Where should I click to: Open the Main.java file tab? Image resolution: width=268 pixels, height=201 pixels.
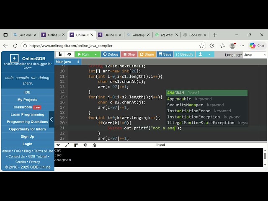(x=63, y=62)
